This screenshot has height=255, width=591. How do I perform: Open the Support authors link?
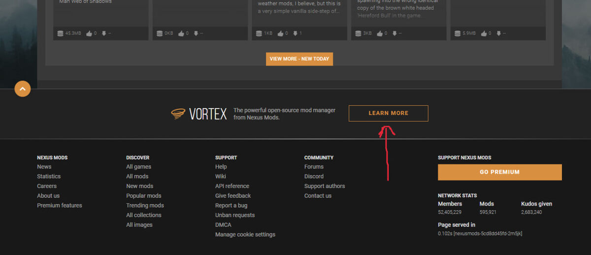coord(325,186)
